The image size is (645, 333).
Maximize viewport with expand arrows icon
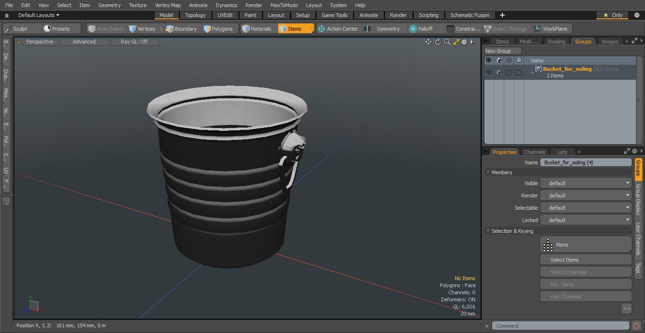[x=456, y=42]
